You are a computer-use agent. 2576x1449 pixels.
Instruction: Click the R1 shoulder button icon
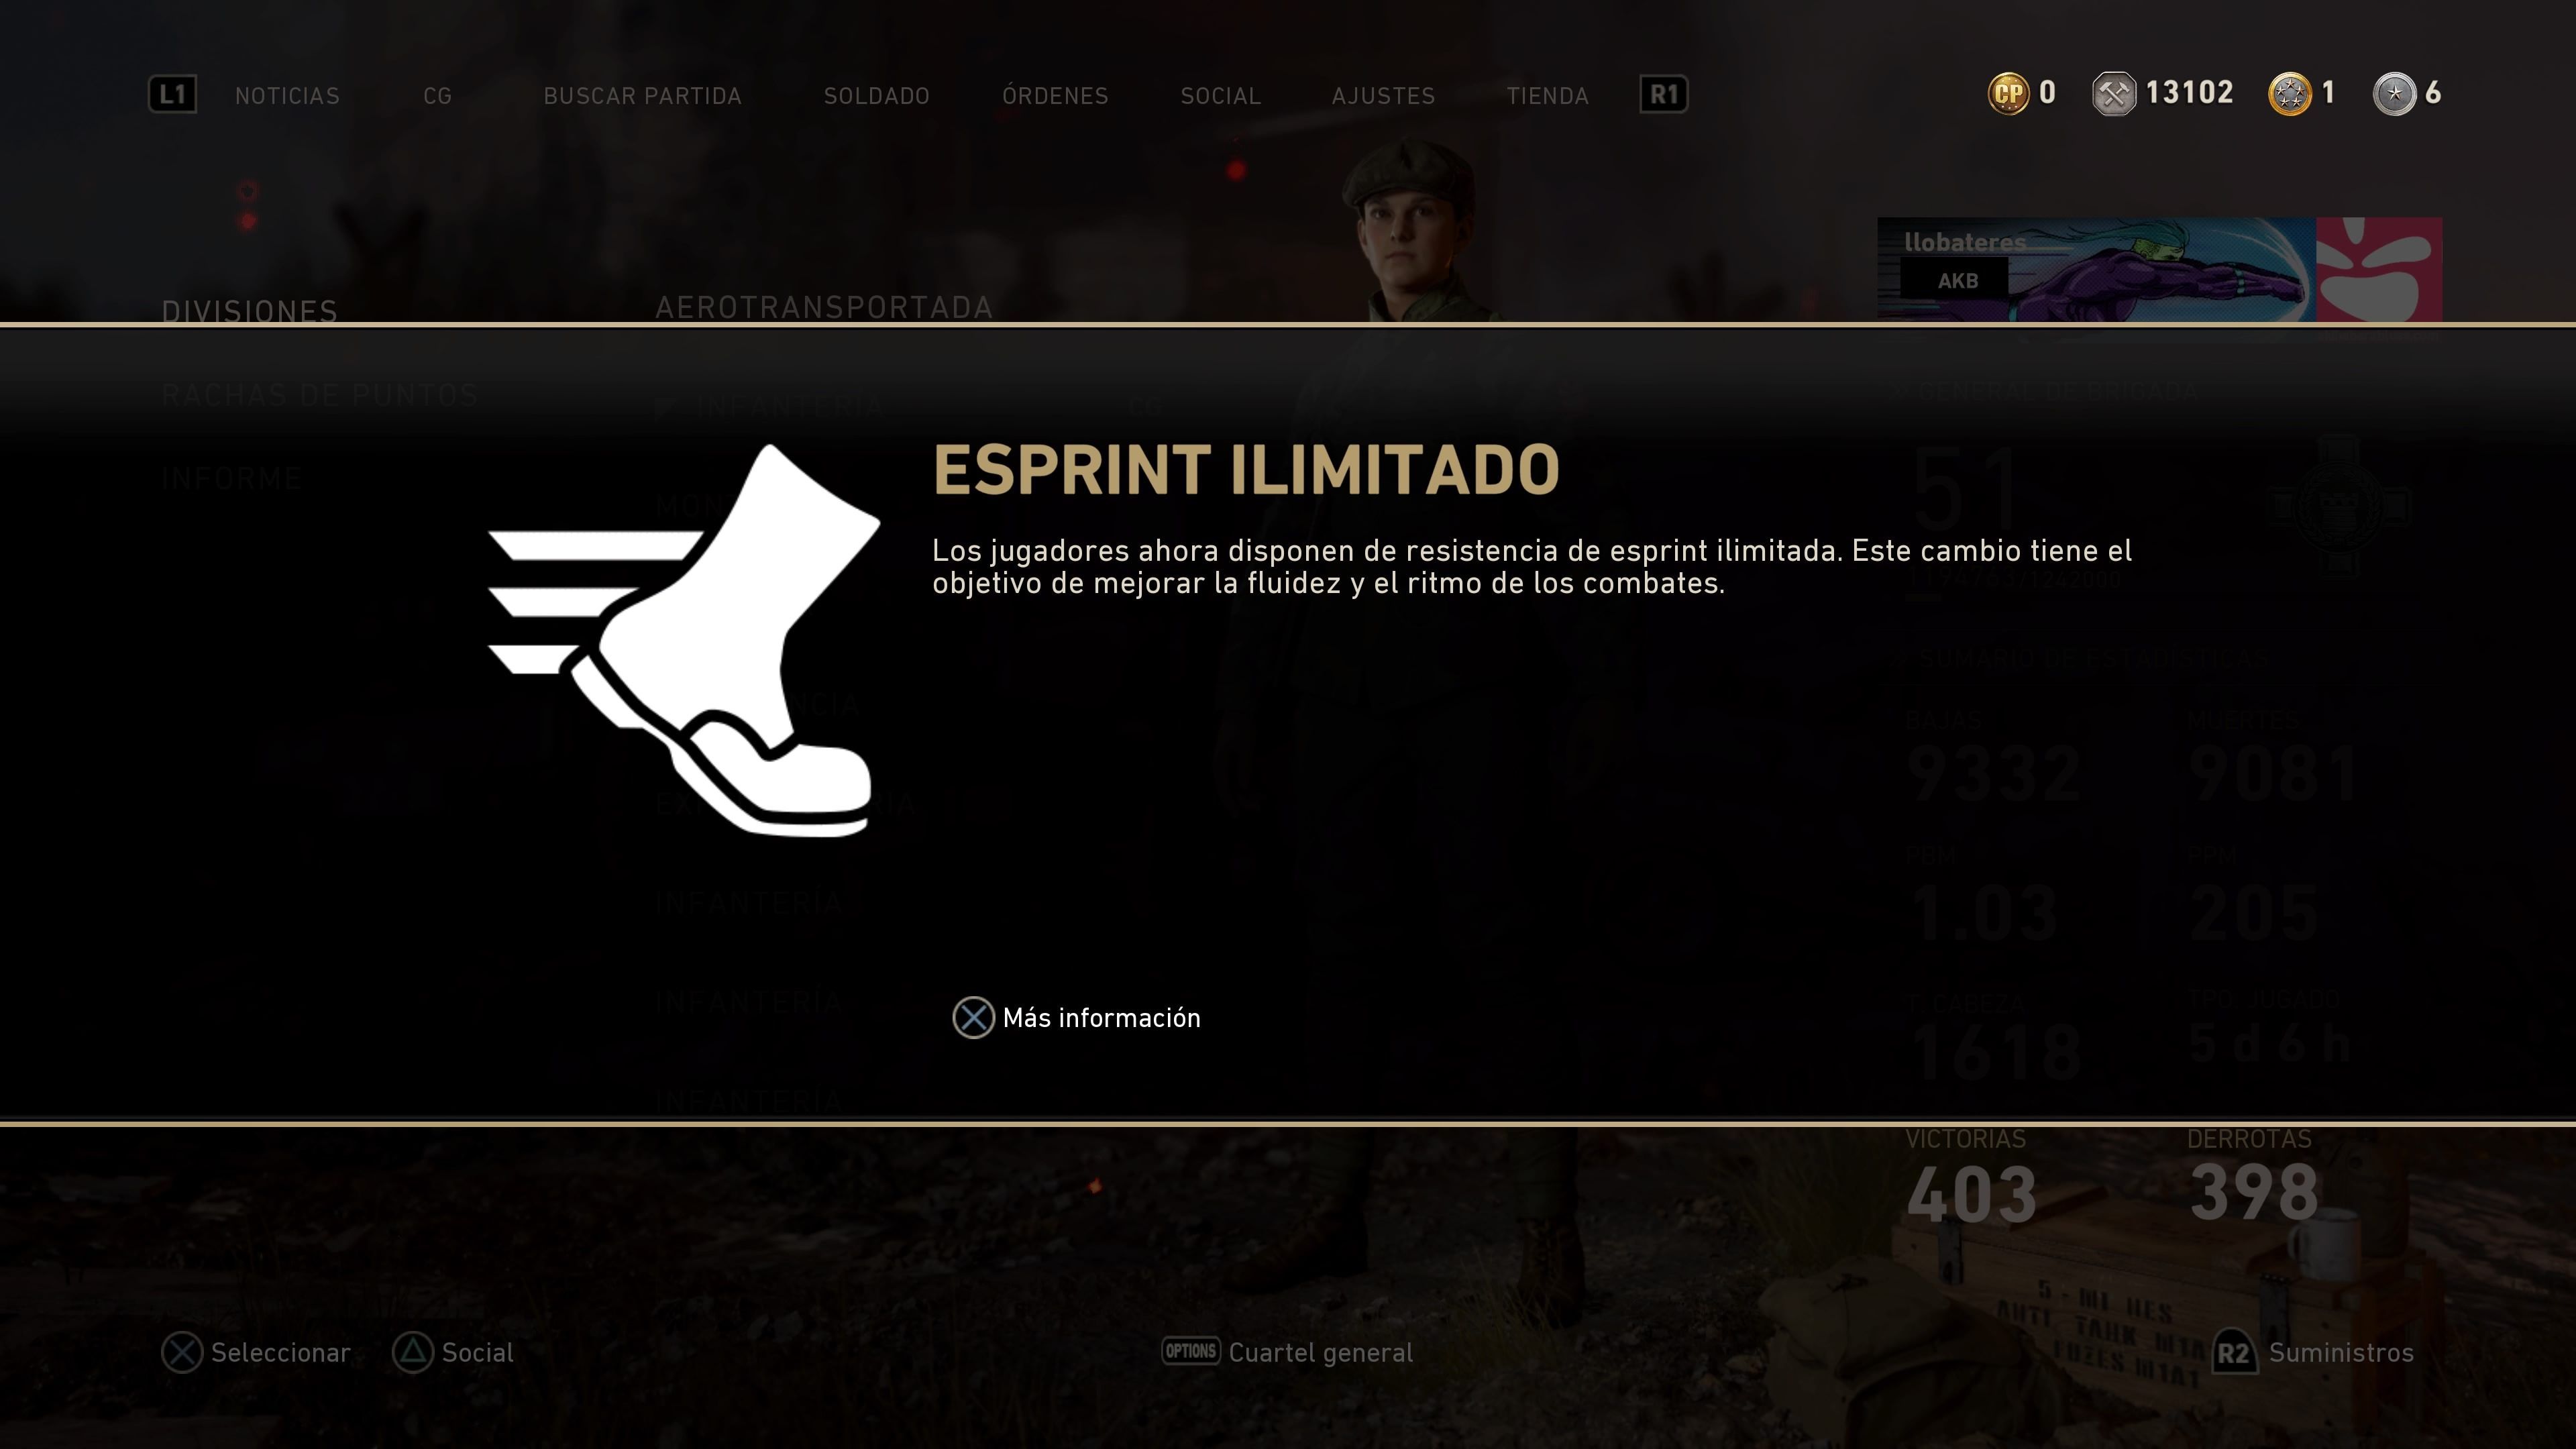pyautogui.click(x=1664, y=95)
